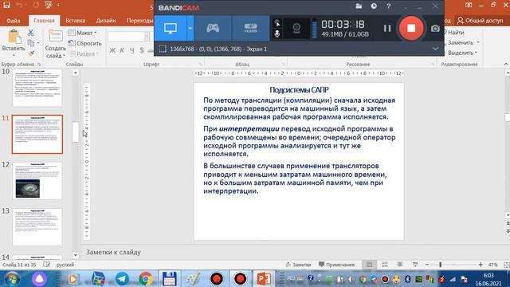This screenshot has width=510, height=287.
Task: Adjust the zoom slider handle
Action: pos(441,265)
